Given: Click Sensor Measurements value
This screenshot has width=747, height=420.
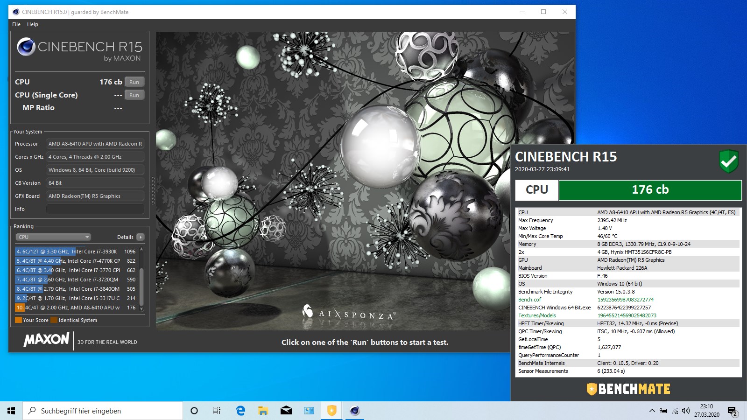Looking at the screenshot, I should tap(611, 371).
